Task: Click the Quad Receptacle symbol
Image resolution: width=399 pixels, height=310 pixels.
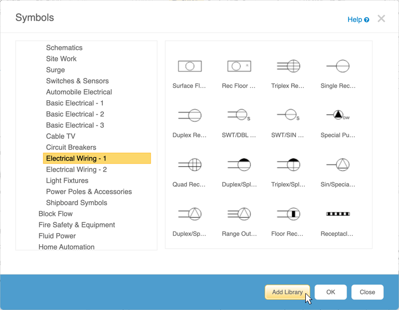Action: point(190,165)
